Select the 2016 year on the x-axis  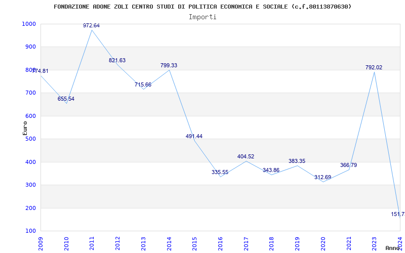(x=221, y=242)
